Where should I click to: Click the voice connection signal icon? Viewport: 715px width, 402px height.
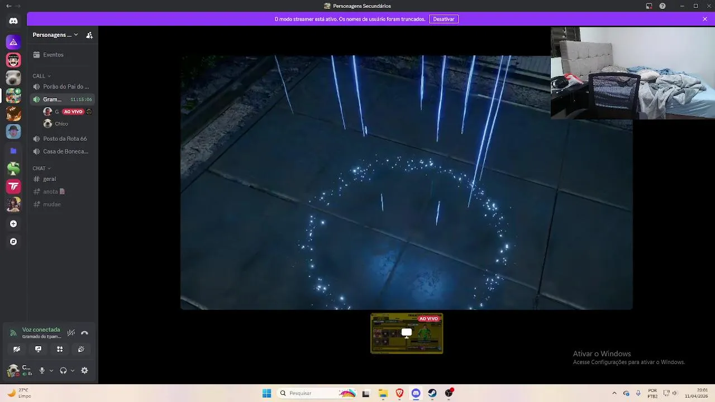13,333
